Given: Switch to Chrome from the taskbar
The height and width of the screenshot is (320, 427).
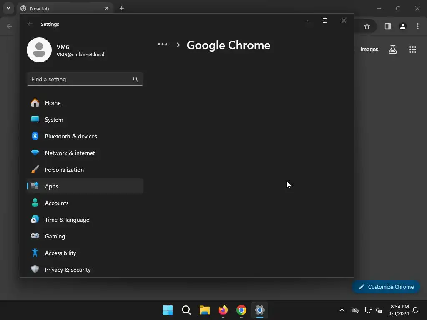Looking at the screenshot, I should point(241,310).
